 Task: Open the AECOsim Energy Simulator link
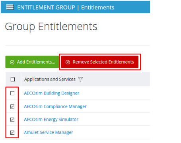tap(51, 120)
